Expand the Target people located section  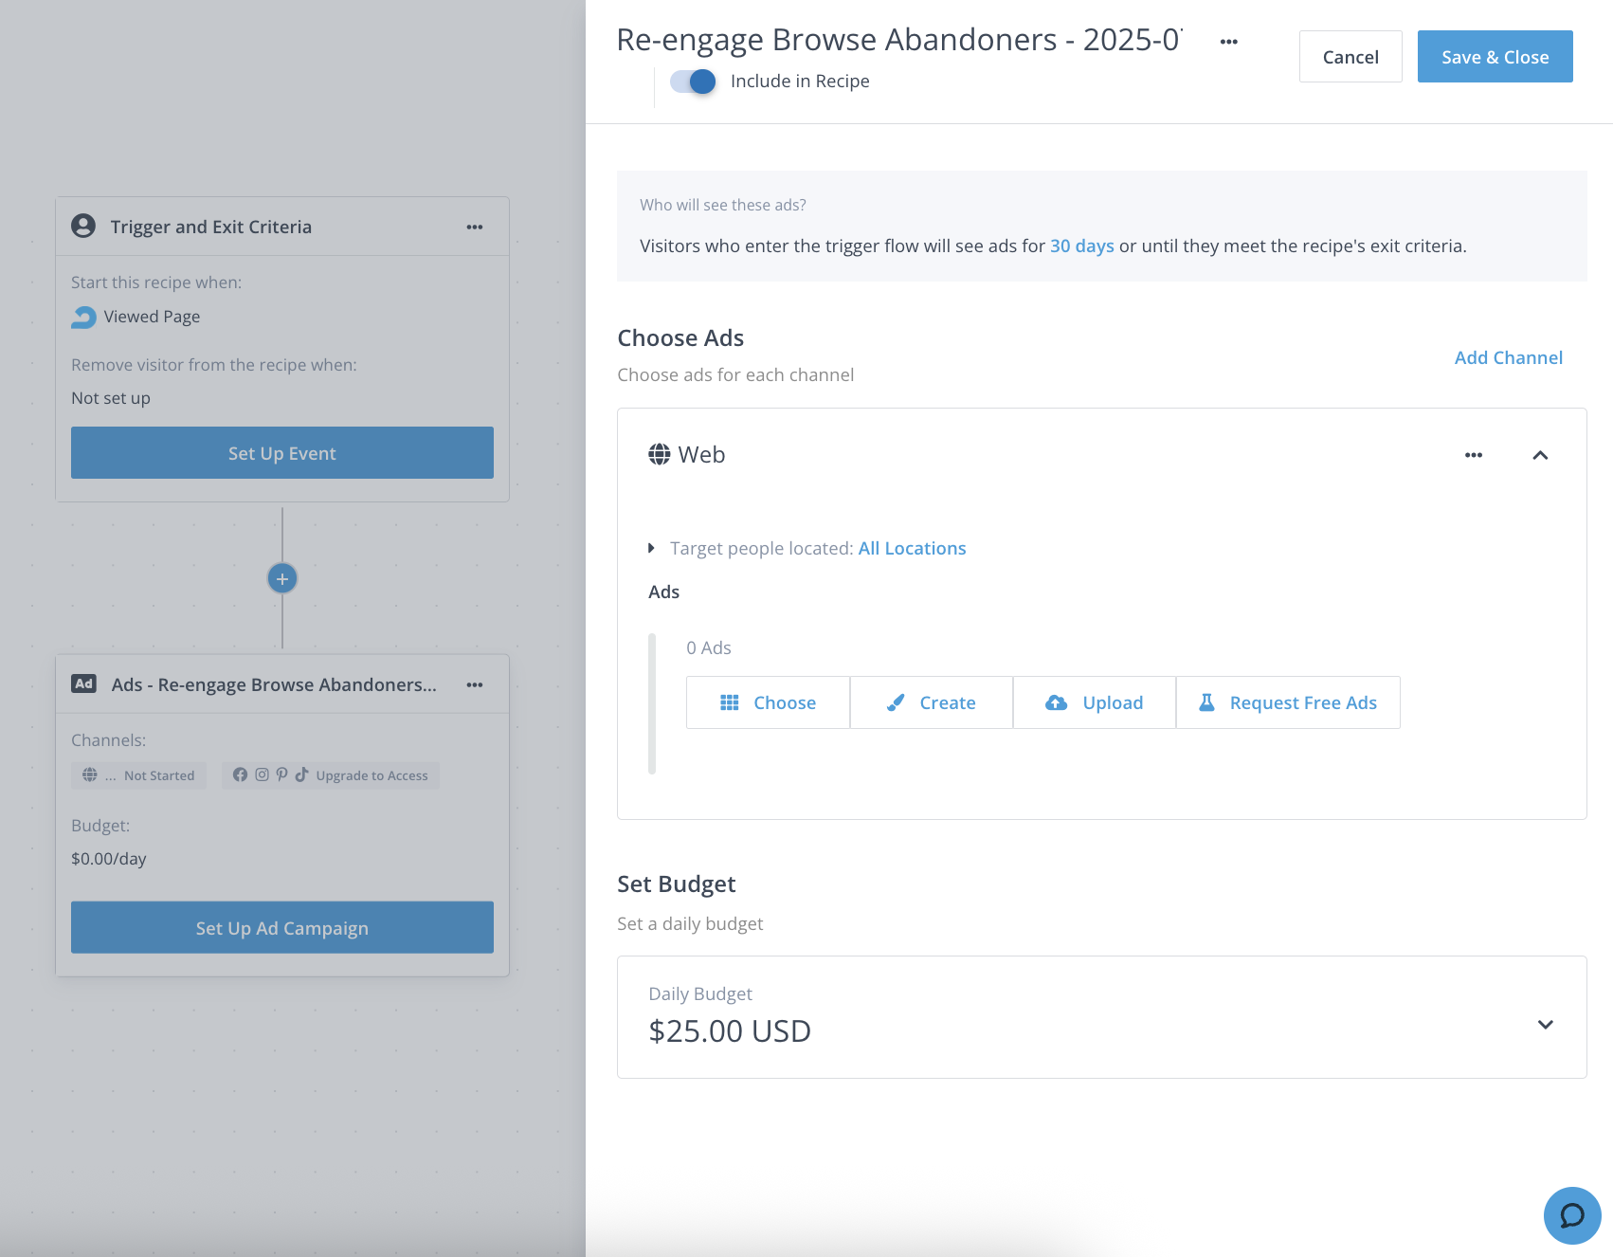pos(651,548)
